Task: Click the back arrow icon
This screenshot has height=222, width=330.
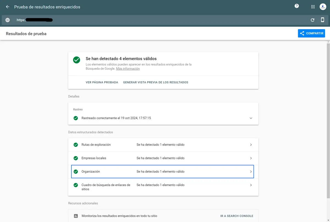Action: point(7,7)
